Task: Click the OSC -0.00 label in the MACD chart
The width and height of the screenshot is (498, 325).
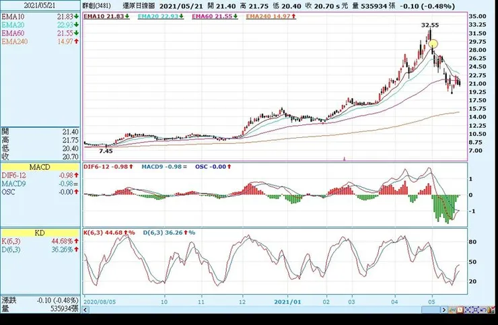Action: pyautogui.click(x=213, y=166)
